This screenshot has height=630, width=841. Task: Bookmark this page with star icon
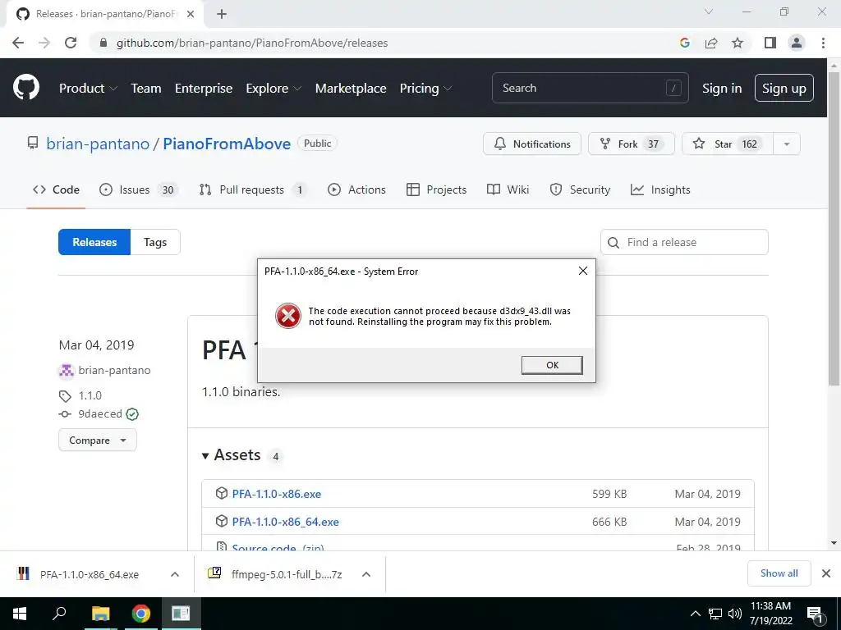(x=738, y=43)
